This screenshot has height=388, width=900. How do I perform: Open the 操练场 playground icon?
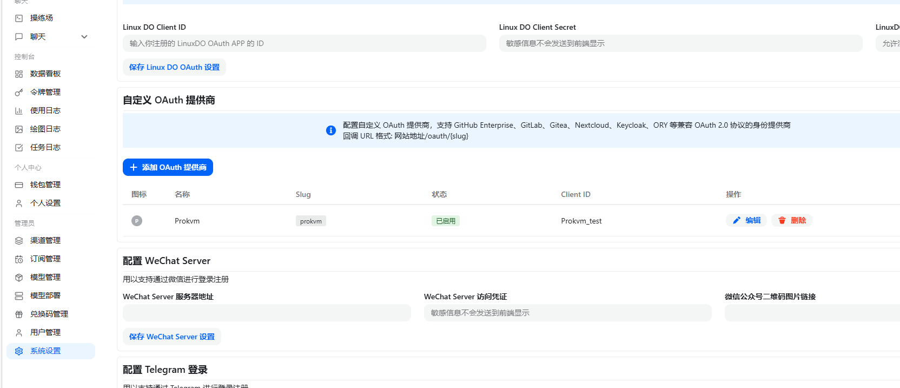point(19,18)
